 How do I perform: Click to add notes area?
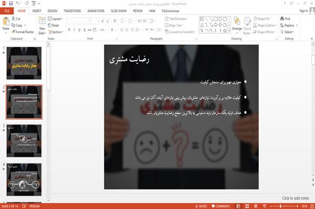295,198
